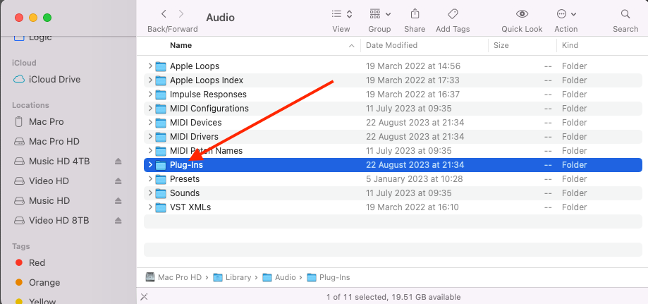Expand the Apple Loops Index folder
Screen dimensions: 648x304
[x=150, y=80]
